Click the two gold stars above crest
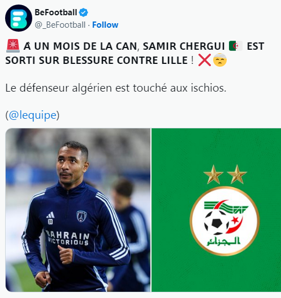 [225, 175]
